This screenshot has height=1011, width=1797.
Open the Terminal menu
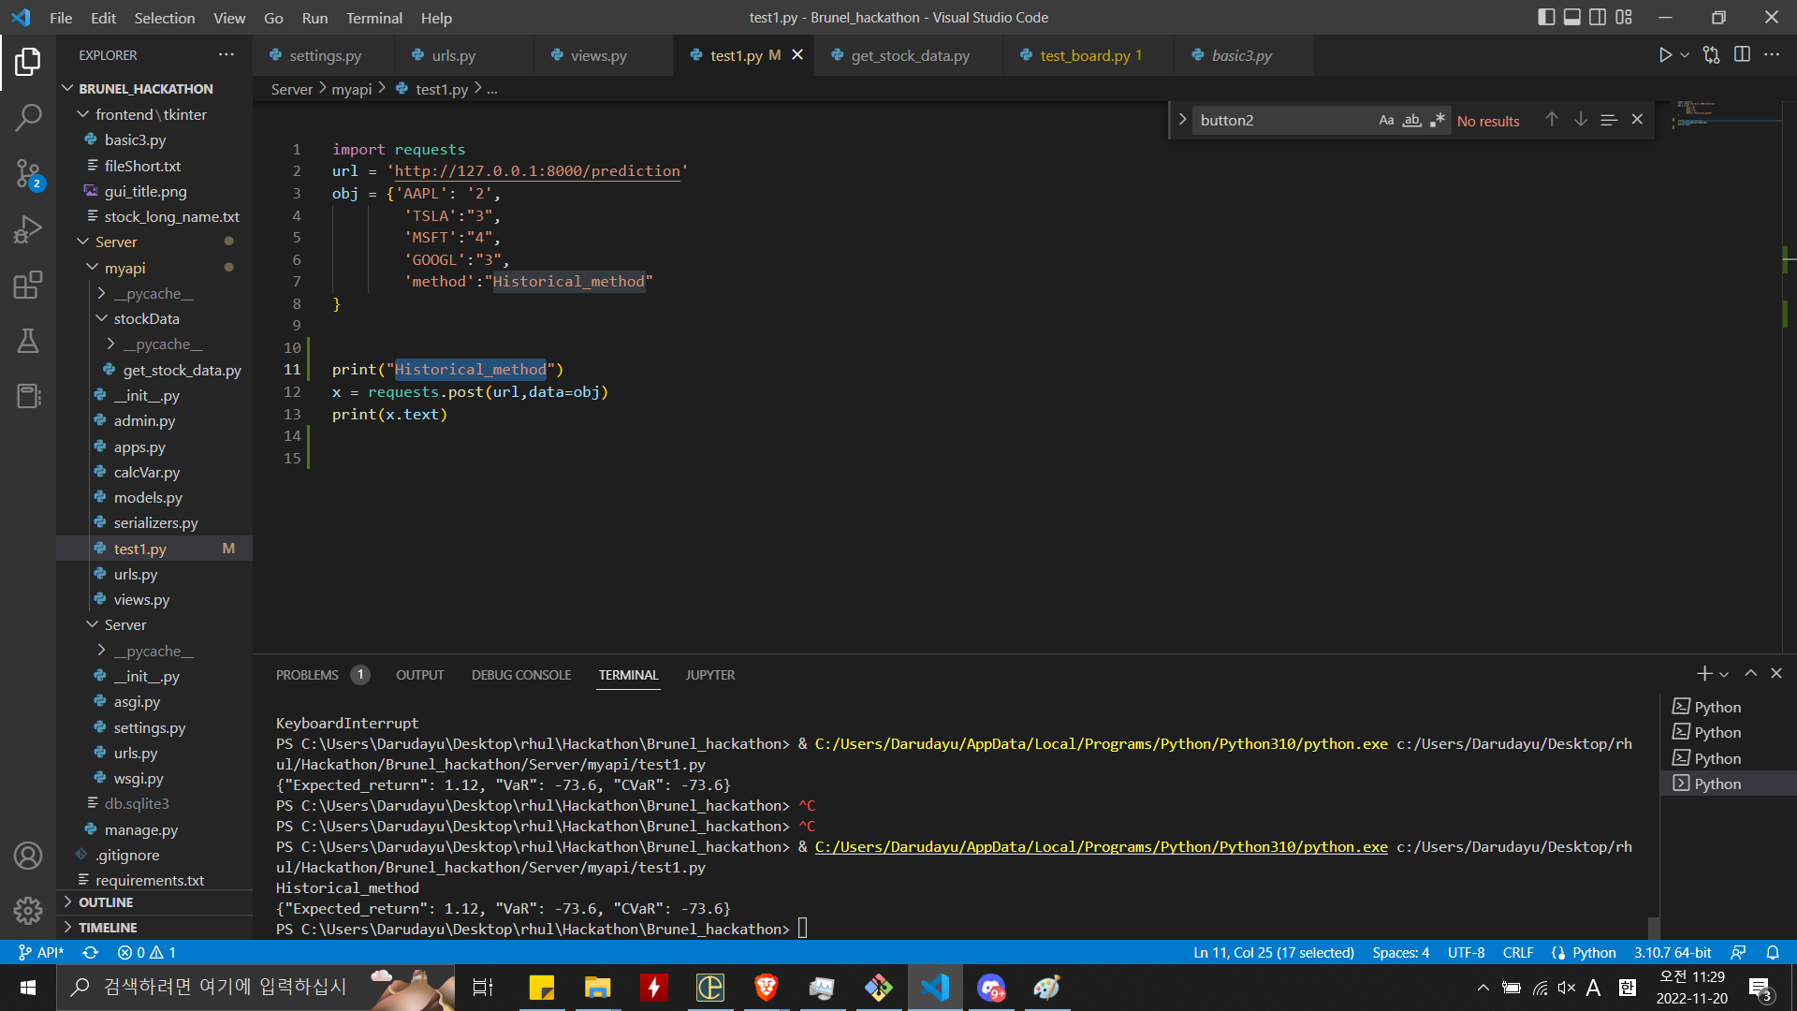pyautogui.click(x=373, y=18)
